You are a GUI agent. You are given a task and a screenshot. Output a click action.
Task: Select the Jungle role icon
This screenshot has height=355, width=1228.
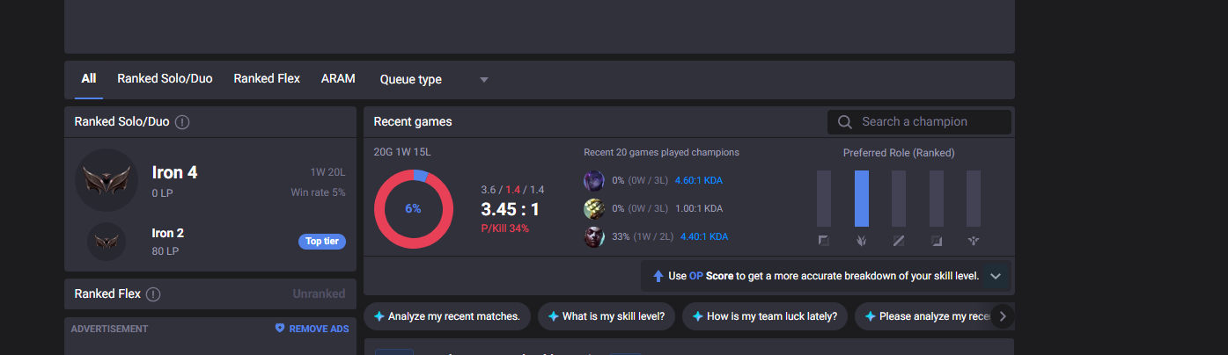[x=862, y=241]
